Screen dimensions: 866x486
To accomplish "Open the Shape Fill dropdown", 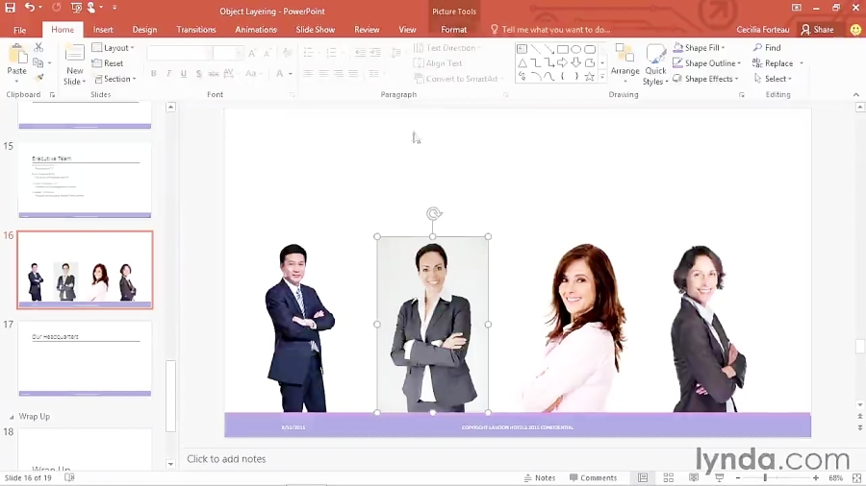I will point(700,48).
